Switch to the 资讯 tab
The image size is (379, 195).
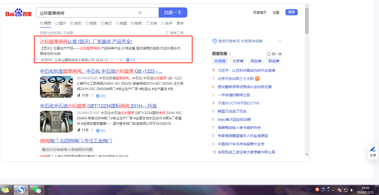click(76, 23)
